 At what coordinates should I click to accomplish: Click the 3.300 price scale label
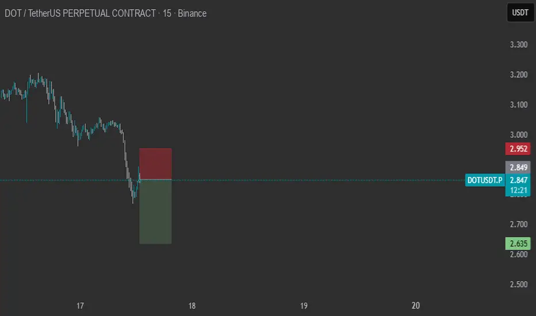pos(518,45)
